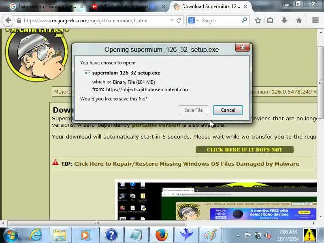This screenshot has height=243, width=324.
Task: Click the objects.githubusercontent.com source text
Action: click(x=148, y=90)
